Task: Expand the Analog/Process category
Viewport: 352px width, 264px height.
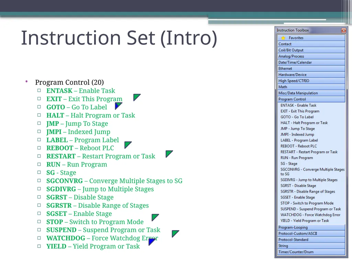Action: [311, 56]
